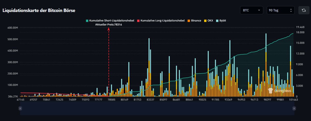The width and height of the screenshot is (311, 121).
Task: Click the right zoom range slider handle
Action: click(294, 109)
